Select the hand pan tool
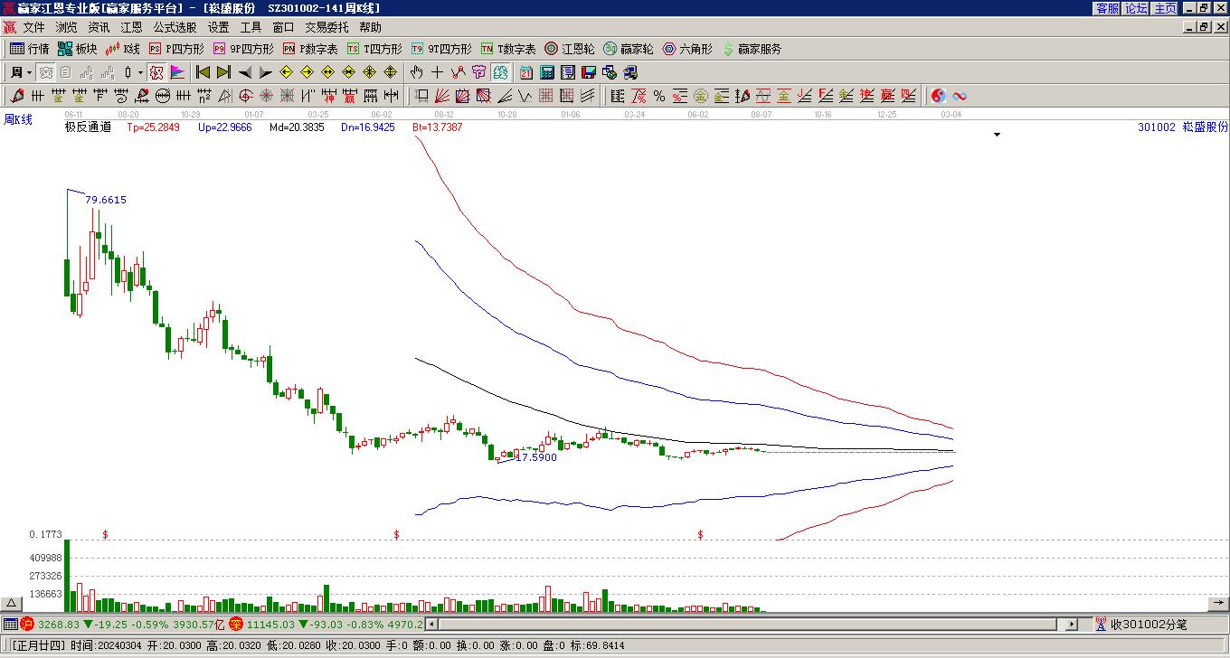The image size is (1230, 658). point(416,72)
